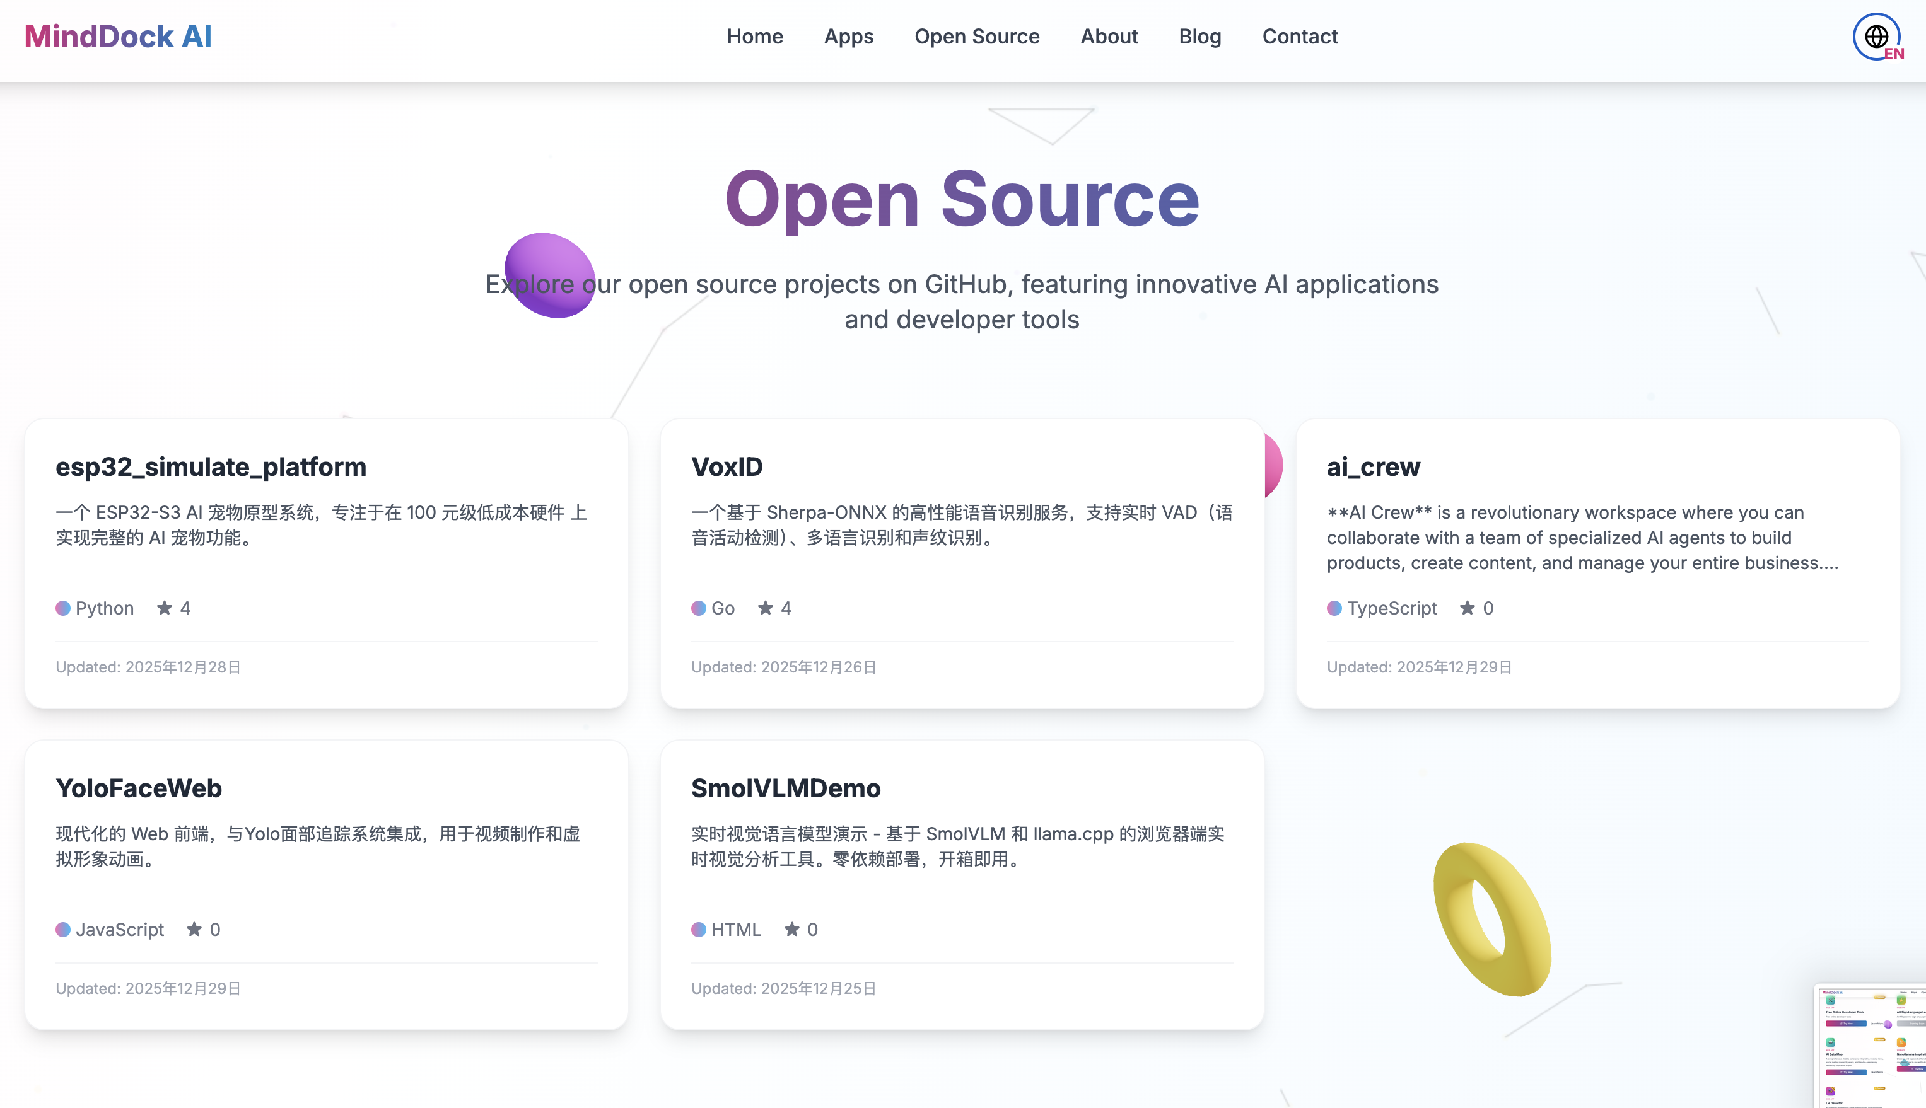
Task: Open the Apps navigation item
Action: tap(848, 37)
